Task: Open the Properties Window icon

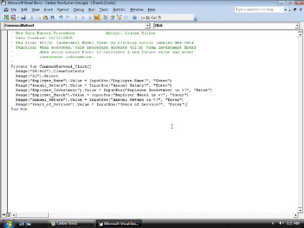Action: pyautogui.click(x=112, y=17)
